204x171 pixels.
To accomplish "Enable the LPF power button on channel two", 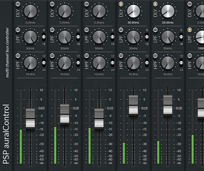I will pos(52,30).
